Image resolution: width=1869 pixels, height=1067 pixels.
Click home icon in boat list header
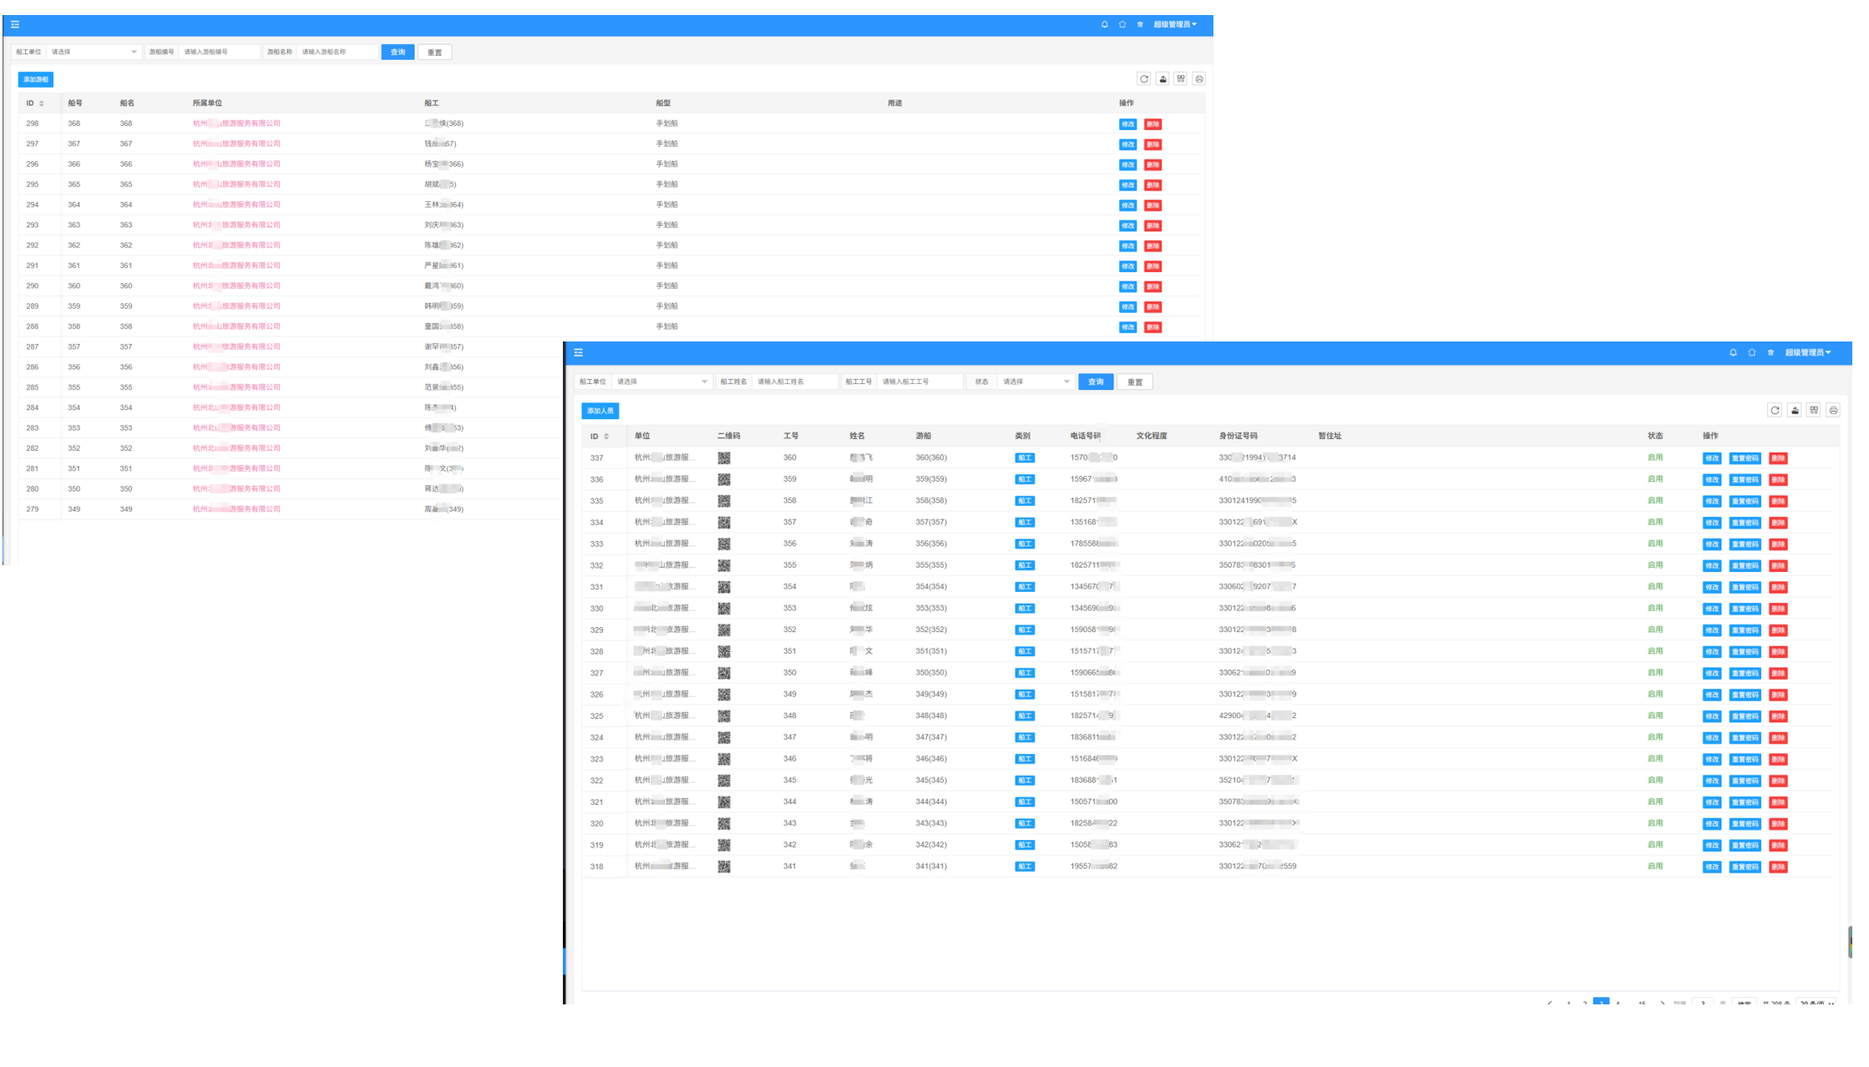[x=1122, y=24]
